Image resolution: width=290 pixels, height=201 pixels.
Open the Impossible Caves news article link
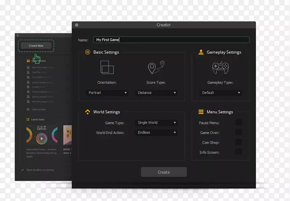[x=41, y=153]
